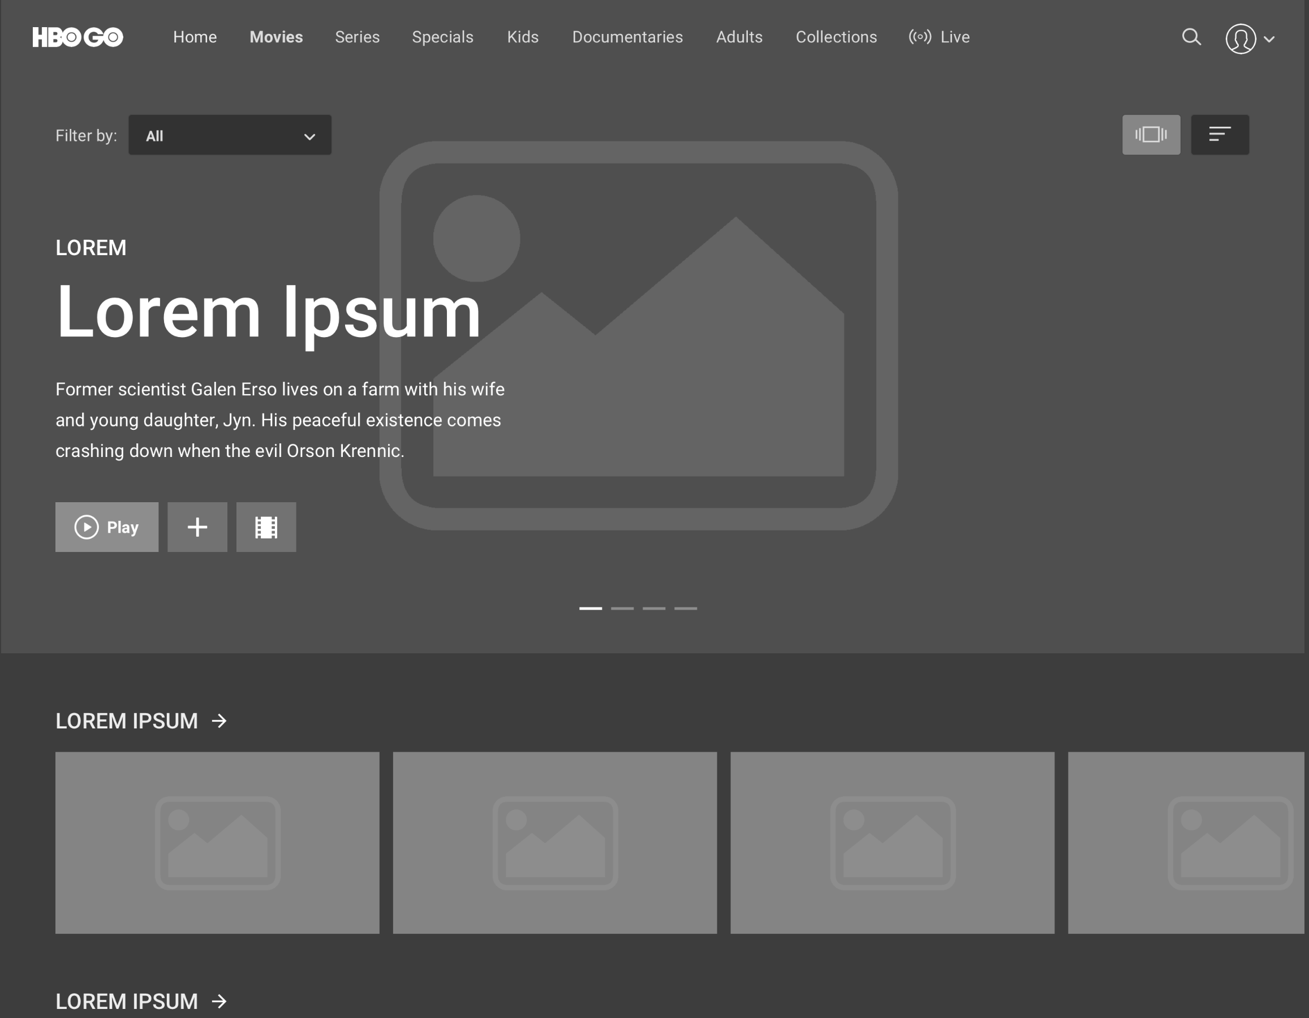Click arrow next to first LOREM IPSUM heading
Viewport: 1309px width, 1018px height.
coord(219,721)
